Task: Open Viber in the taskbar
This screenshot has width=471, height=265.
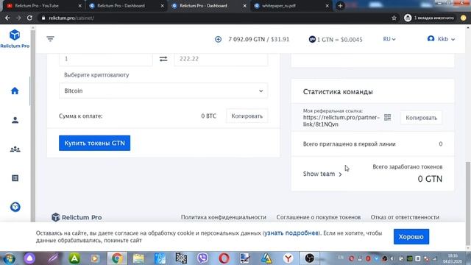Action: [203, 258]
